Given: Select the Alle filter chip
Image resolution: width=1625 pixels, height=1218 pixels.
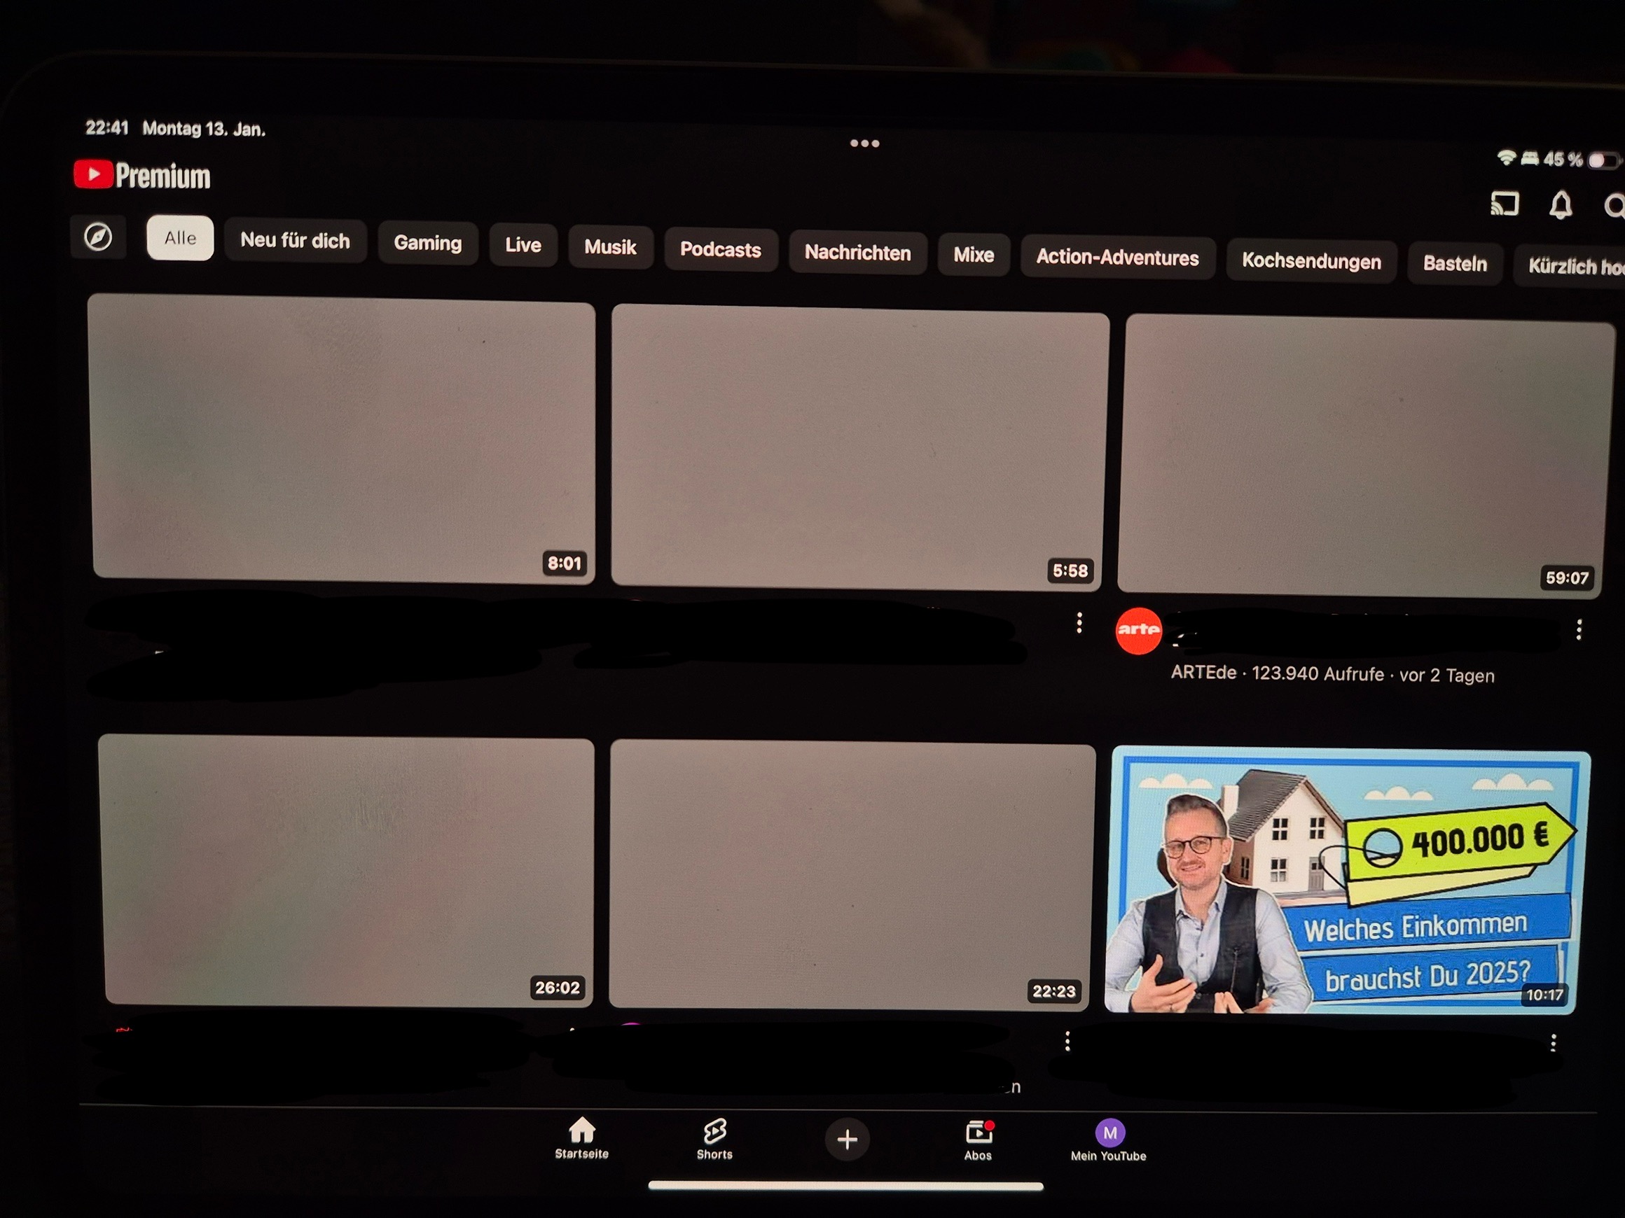Looking at the screenshot, I should [180, 238].
